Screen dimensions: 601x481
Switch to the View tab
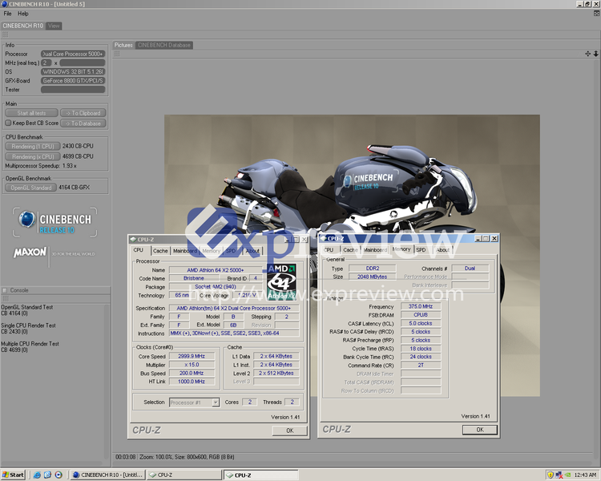(x=54, y=26)
